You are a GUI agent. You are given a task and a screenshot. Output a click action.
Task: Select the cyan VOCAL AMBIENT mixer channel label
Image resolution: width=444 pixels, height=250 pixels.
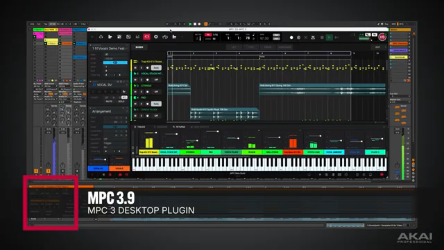point(334,152)
